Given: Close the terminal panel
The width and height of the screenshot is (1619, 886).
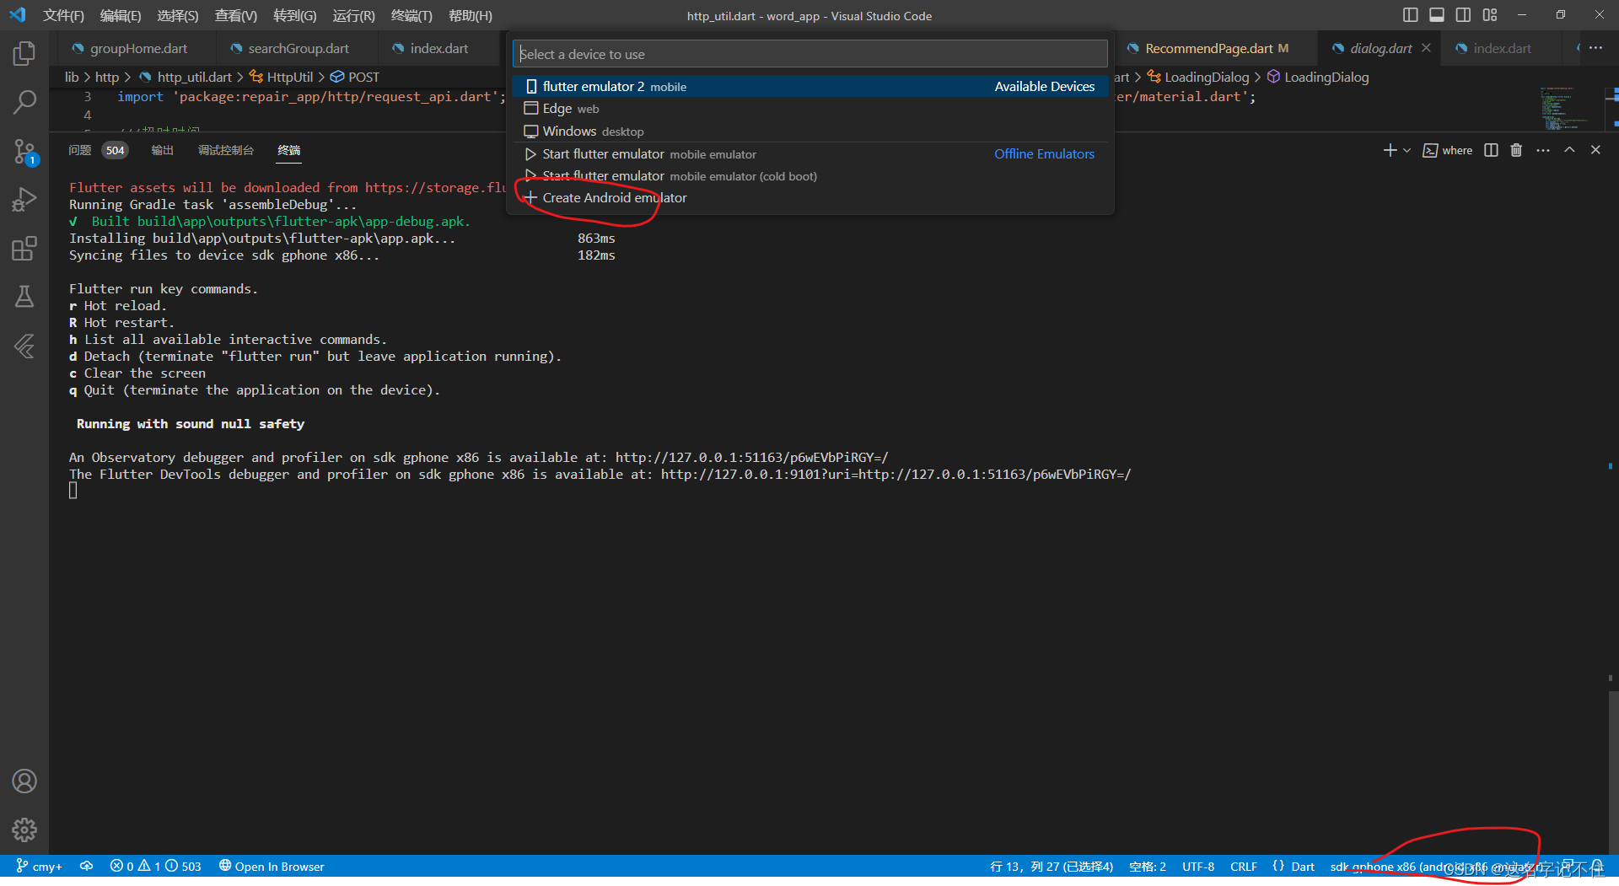Looking at the screenshot, I should (1595, 150).
